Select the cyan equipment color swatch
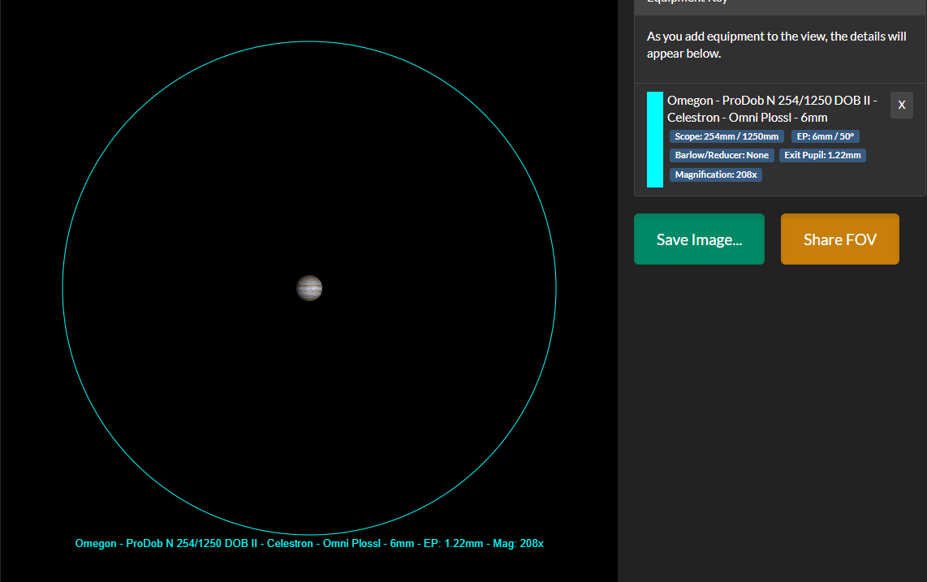The width and height of the screenshot is (927, 582). (654, 140)
